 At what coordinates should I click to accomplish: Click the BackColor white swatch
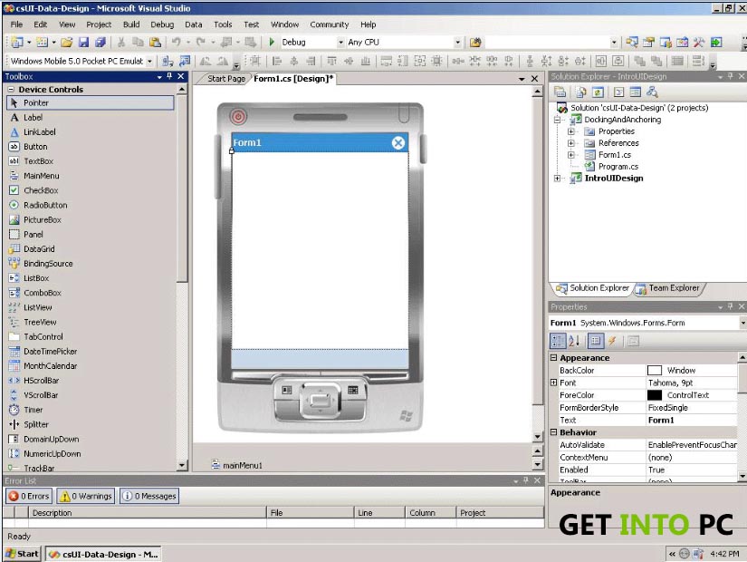[655, 371]
